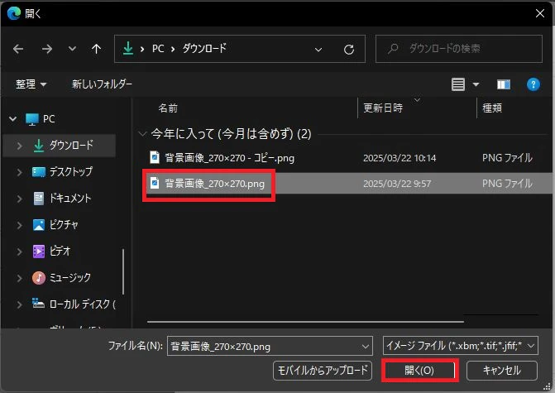The height and width of the screenshot is (393, 555).
Task: Expand ビデオ tree node chevron
Action: click(x=20, y=252)
